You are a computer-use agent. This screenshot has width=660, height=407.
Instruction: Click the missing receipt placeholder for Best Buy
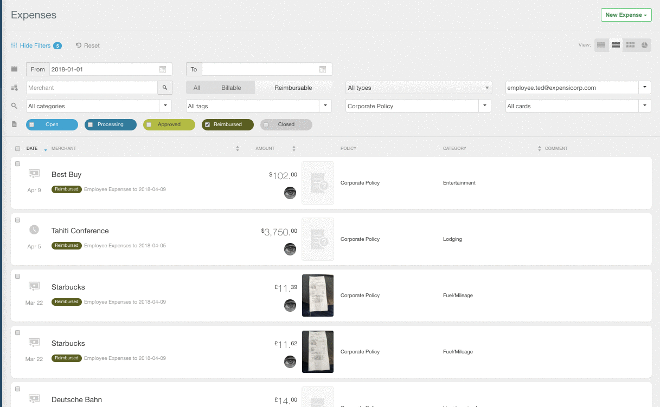318,183
